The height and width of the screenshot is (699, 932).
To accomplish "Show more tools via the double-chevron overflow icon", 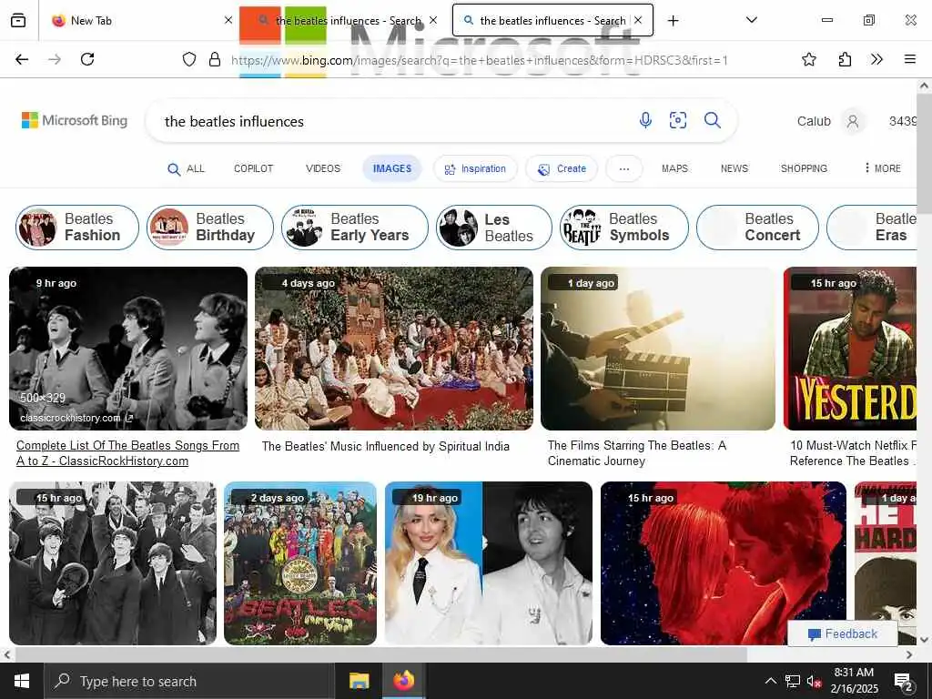I will coord(876,59).
